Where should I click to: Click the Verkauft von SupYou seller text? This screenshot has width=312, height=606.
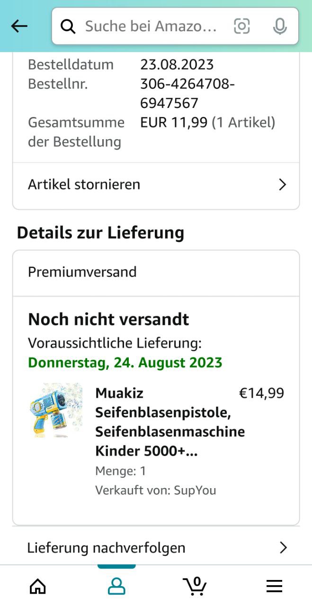[x=155, y=490]
